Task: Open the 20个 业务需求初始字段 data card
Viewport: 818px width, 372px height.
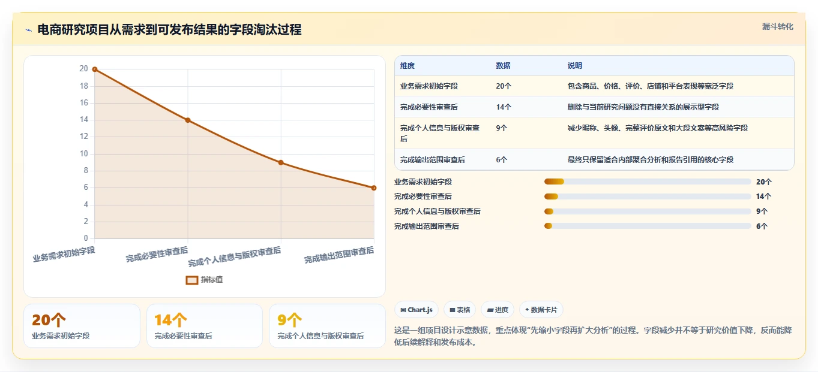Action: coord(82,326)
